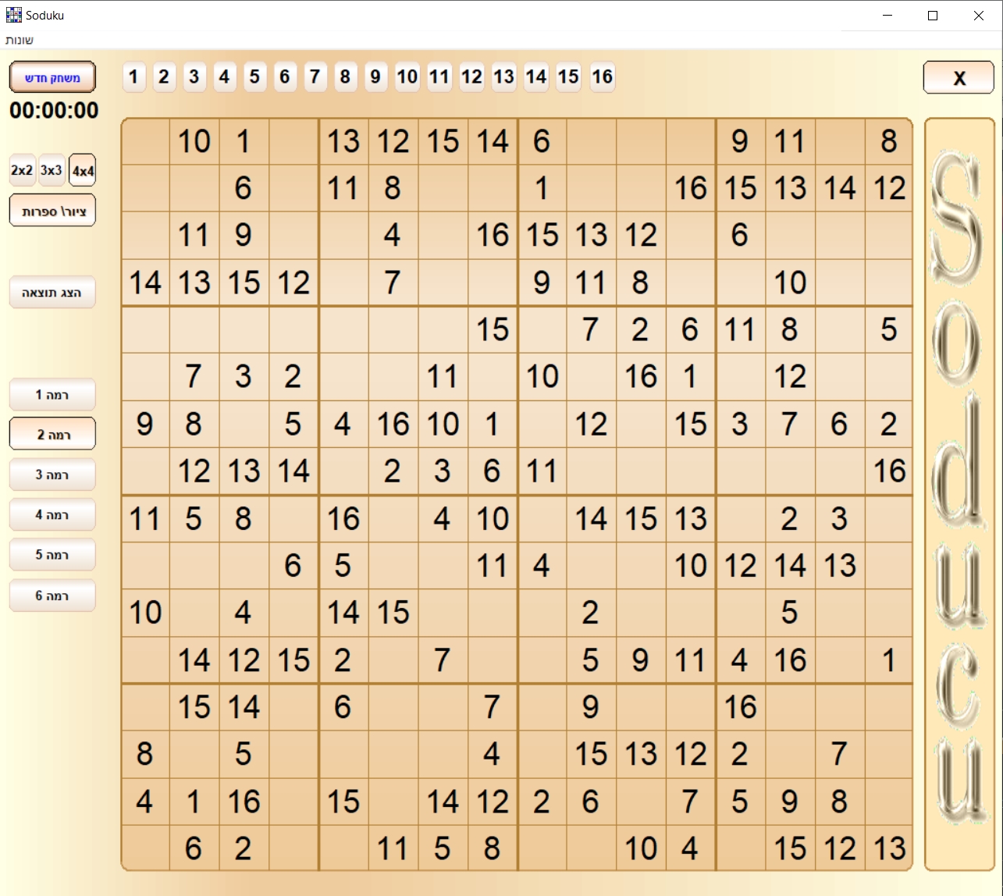This screenshot has height=896, width=1003.
Task: Select the 13 in the bottom grid row
Action: tap(889, 848)
